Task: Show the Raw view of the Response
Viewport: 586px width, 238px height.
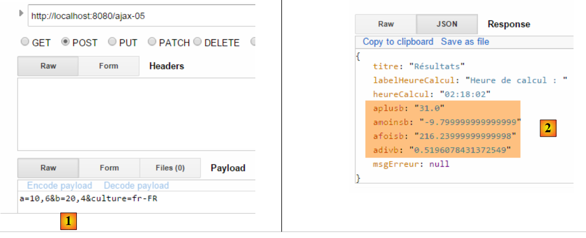Action: [x=386, y=24]
